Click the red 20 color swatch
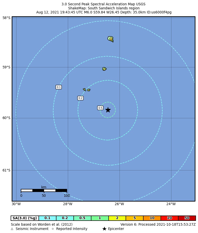The width and height of the screenshot is (198, 233). tap(169, 218)
